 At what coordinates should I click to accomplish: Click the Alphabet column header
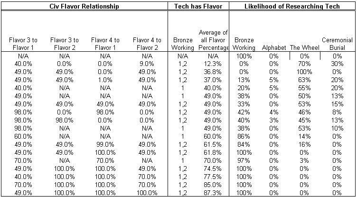pos(274,47)
